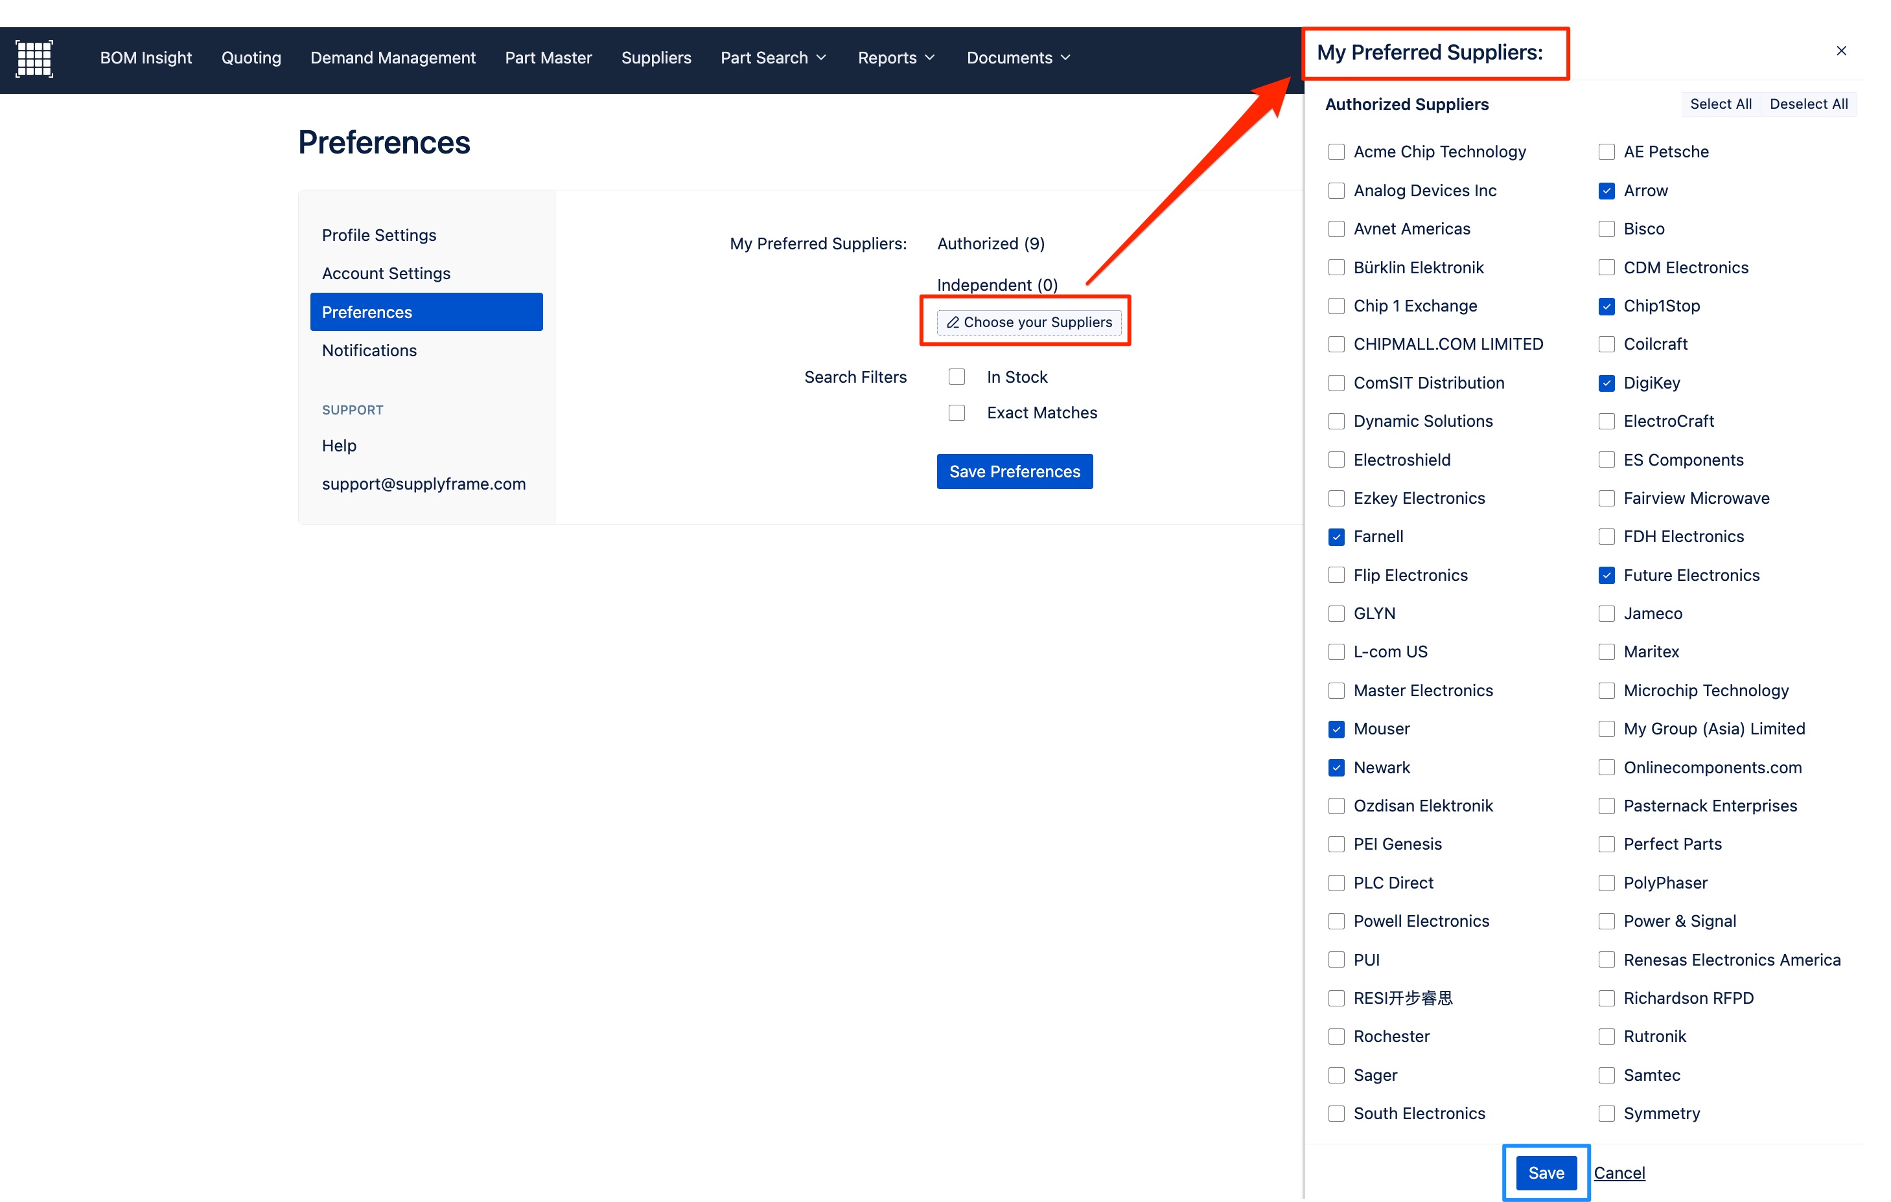Check the Bisco supplier
This screenshot has width=1891, height=1202.
pos(1606,229)
